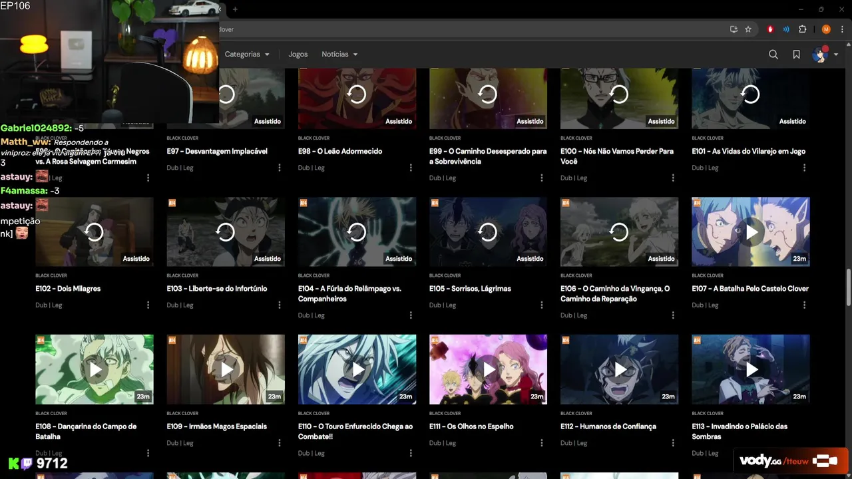This screenshot has width=852, height=479.
Task: Click Dub | Leg text under E98
Action: [x=311, y=168]
